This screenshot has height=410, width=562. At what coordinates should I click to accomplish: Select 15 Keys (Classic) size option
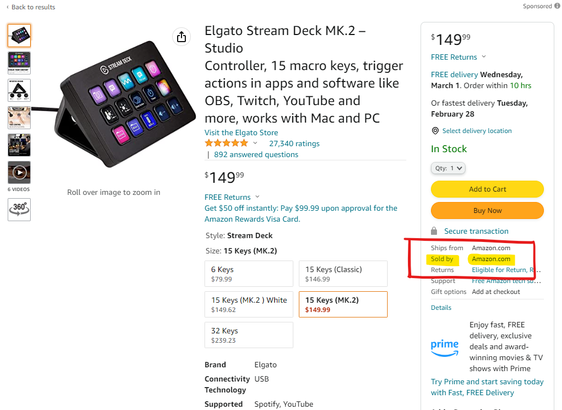point(343,274)
